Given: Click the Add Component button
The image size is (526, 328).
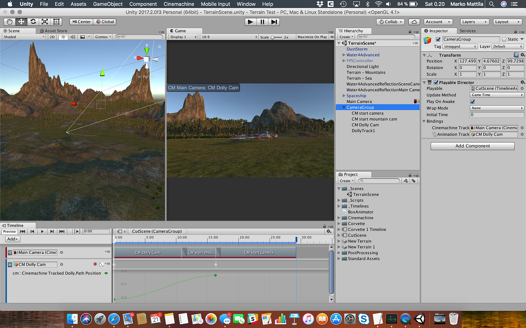Looking at the screenshot, I should coord(472,146).
